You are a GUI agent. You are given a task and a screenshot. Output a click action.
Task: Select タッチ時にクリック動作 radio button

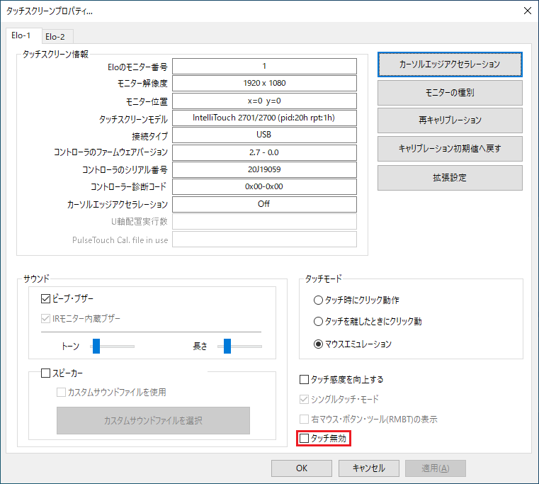tap(319, 300)
